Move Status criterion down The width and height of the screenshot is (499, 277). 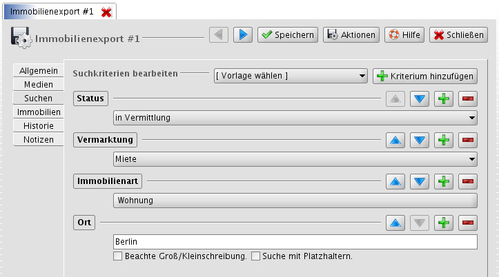tap(420, 99)
